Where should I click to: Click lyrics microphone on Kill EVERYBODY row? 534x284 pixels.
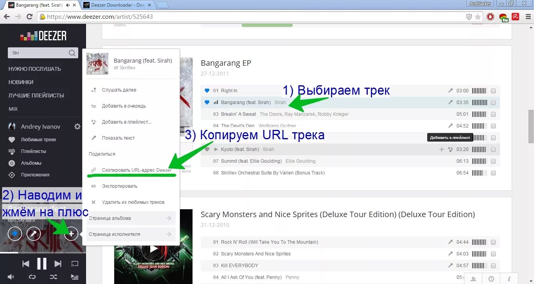click(450, 266)
